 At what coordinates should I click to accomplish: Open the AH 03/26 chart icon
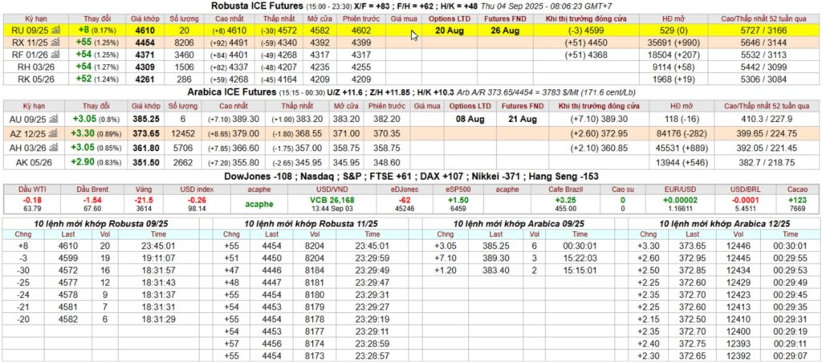[54, 148]
